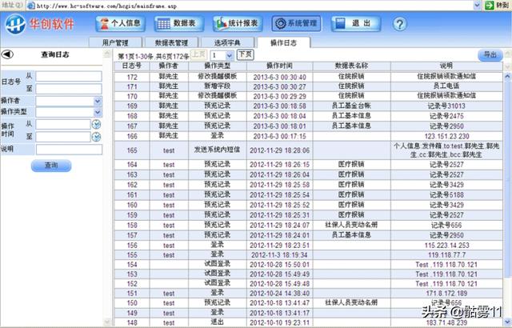Click 社保人员变动名册 in row 158
The image size is (512, 328).
click(351, 225)
